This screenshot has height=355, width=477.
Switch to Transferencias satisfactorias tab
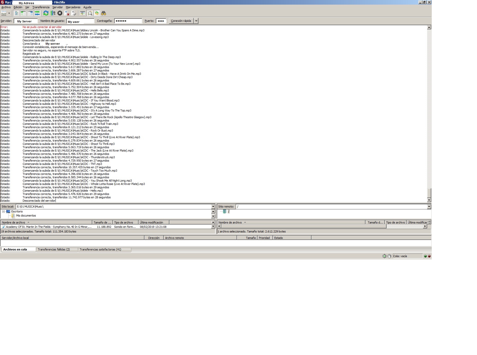(104, 250)
